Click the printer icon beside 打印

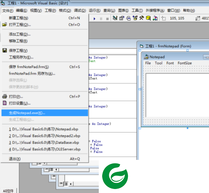tap(4, 96)
